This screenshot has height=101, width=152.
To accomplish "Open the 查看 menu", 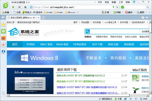I will tap(107, 2).
